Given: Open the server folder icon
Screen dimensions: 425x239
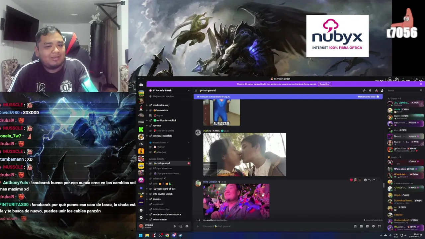Looking at the screenshot, I should (x=141, y=188).
